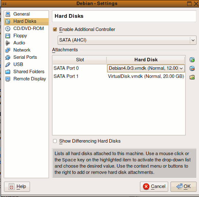Expand the SATA (AHCI) controller dropdown
This screenshot has height=197, width=199.
[127, 40]
